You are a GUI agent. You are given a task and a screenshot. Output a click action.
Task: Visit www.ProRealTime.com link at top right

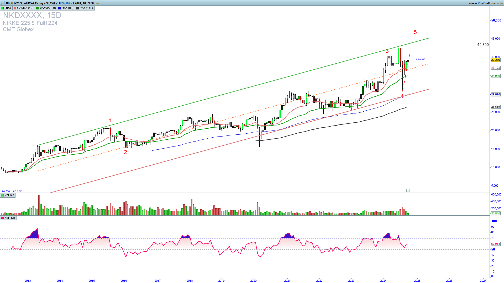pos(486,3)
